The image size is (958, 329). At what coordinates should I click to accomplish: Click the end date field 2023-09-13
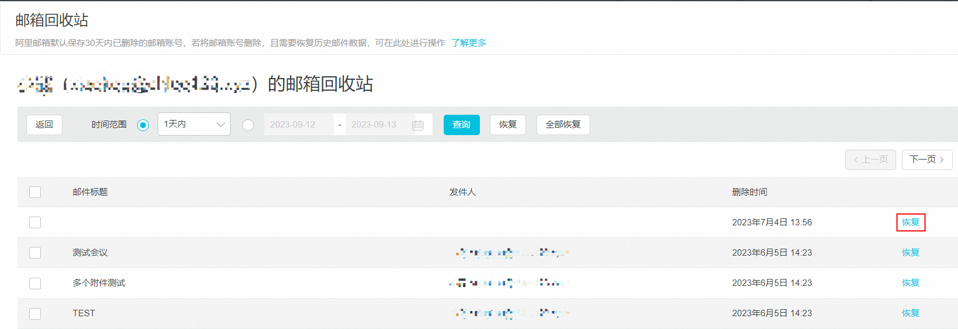[378, 125]
